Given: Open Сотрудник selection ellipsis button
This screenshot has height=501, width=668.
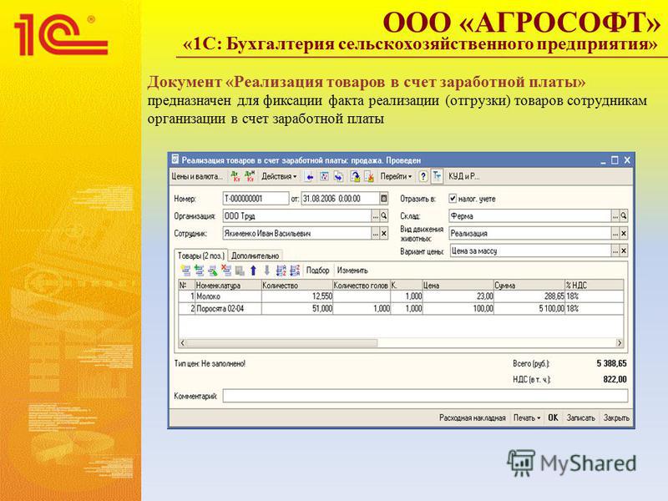Looking at the screenshot, I should coord(375,234).
